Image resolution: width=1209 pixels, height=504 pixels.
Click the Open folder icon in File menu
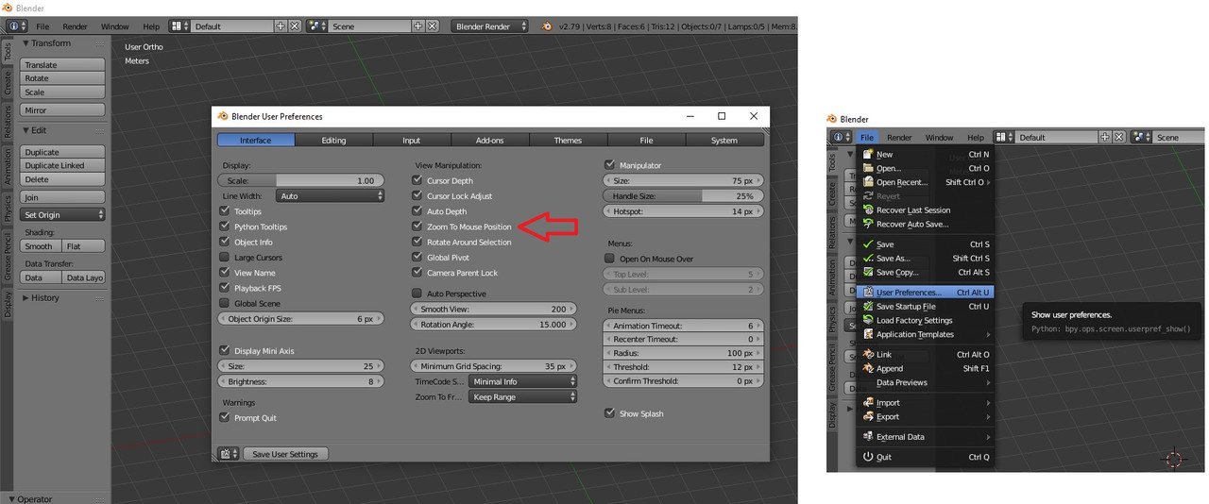coord(869,168)
